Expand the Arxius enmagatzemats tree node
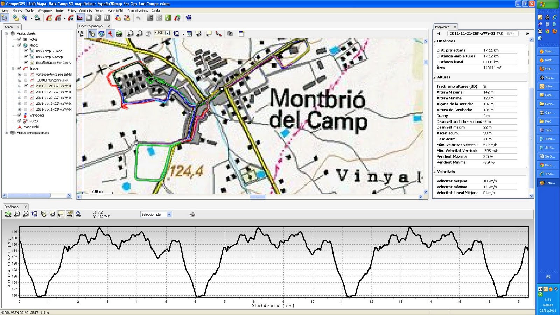The height and width of the screenshot is (315, 560). tap(6, 133)
